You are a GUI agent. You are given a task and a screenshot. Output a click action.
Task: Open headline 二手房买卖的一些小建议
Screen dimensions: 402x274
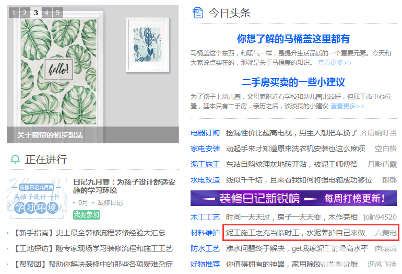tap(293, 82)
